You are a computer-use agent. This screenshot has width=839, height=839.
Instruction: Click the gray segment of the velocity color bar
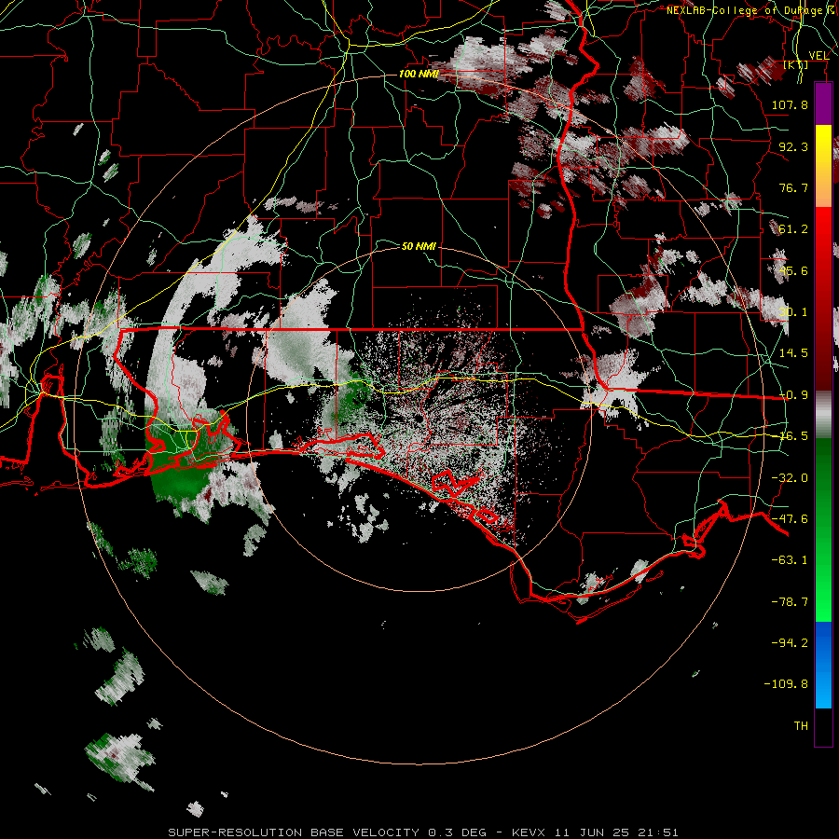[823, 415]
